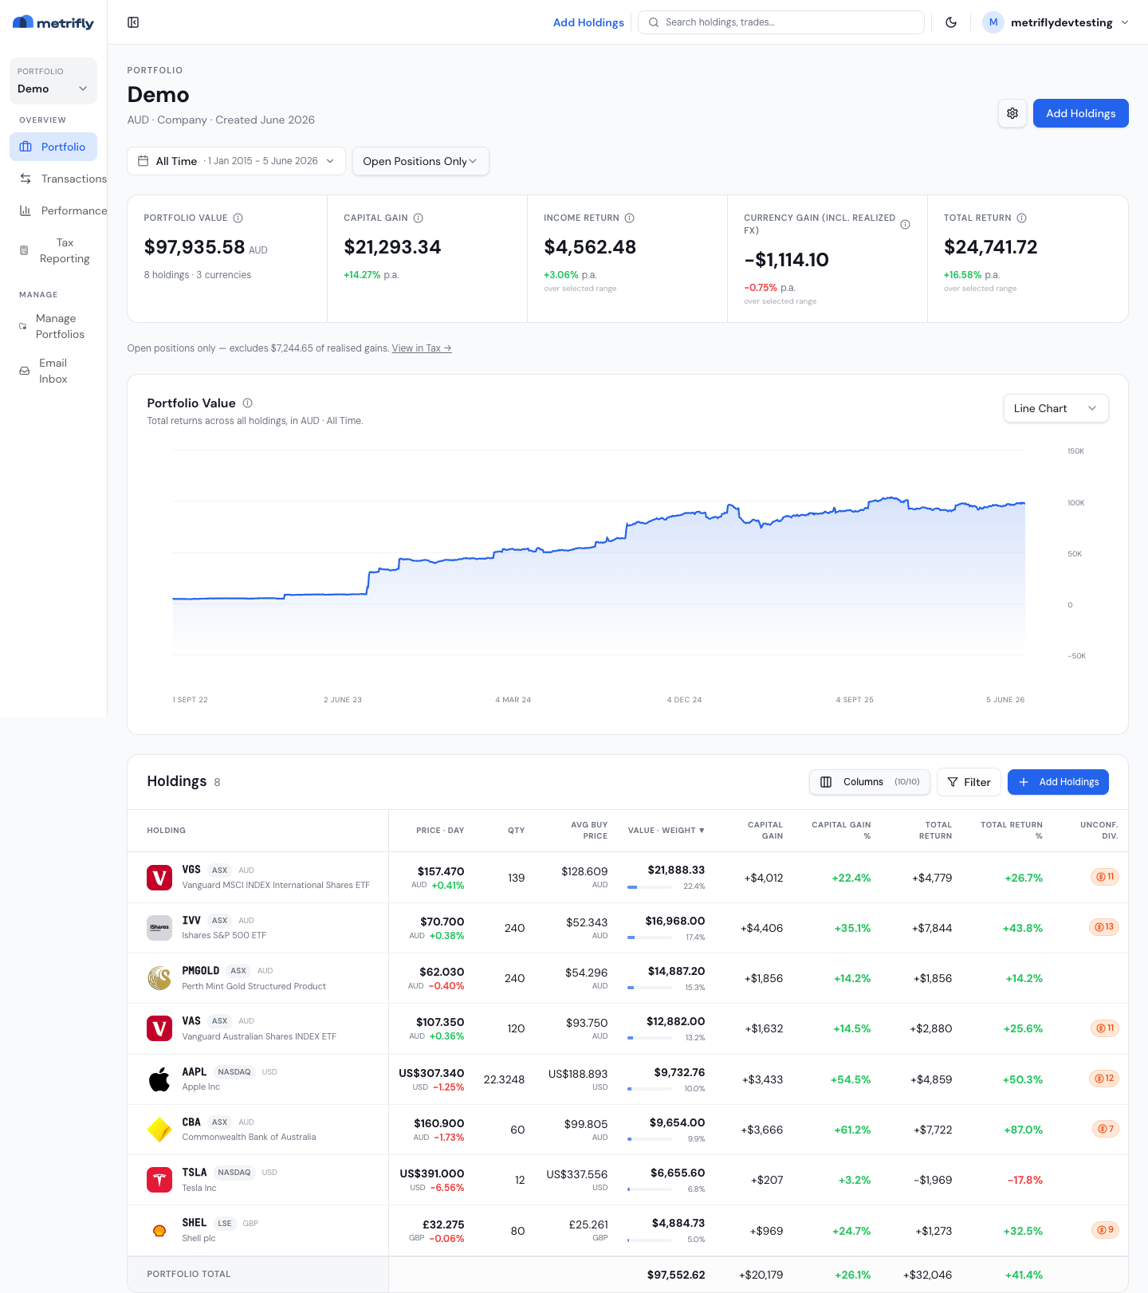The image size is (1148, 1293).
Task: Sort by Total Return % column header
Action: point(1011,831)
